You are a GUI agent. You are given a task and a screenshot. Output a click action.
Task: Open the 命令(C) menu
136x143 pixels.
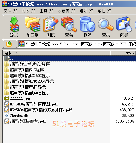point(28,11)
